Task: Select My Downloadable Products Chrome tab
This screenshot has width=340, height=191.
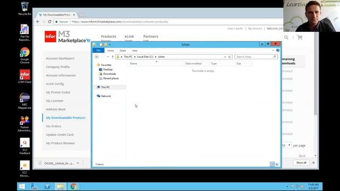Action: click(57, 15)
